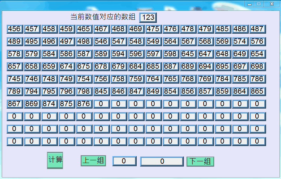Click the cell with value 489

pyautogui.click(x=14, y=42)
